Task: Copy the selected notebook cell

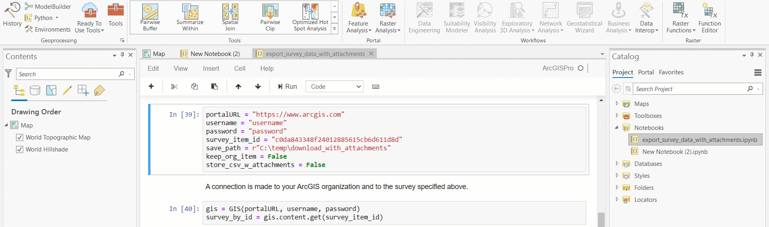Action: coord(194,86)
